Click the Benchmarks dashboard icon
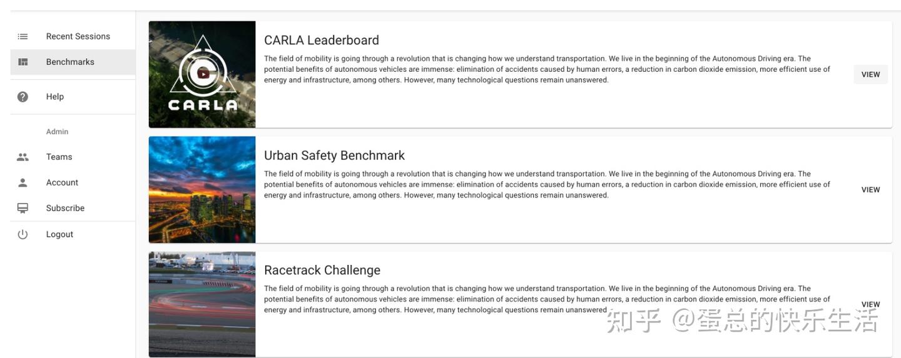Screen dimensions: 901x358 tap(23, 62)
